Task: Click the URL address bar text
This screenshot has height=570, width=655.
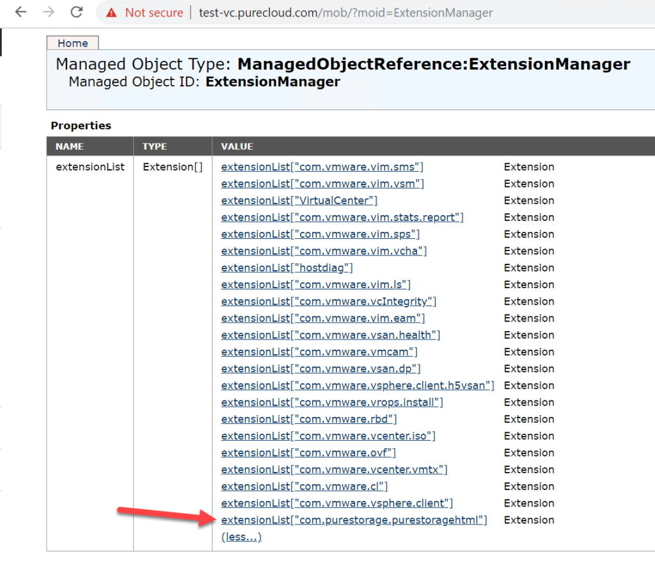Action: [345, 13]
